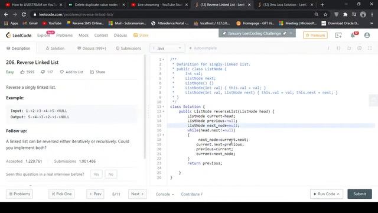378x213 pixels.
Task: Open Chrome three-dot menu
Action: 372,14
